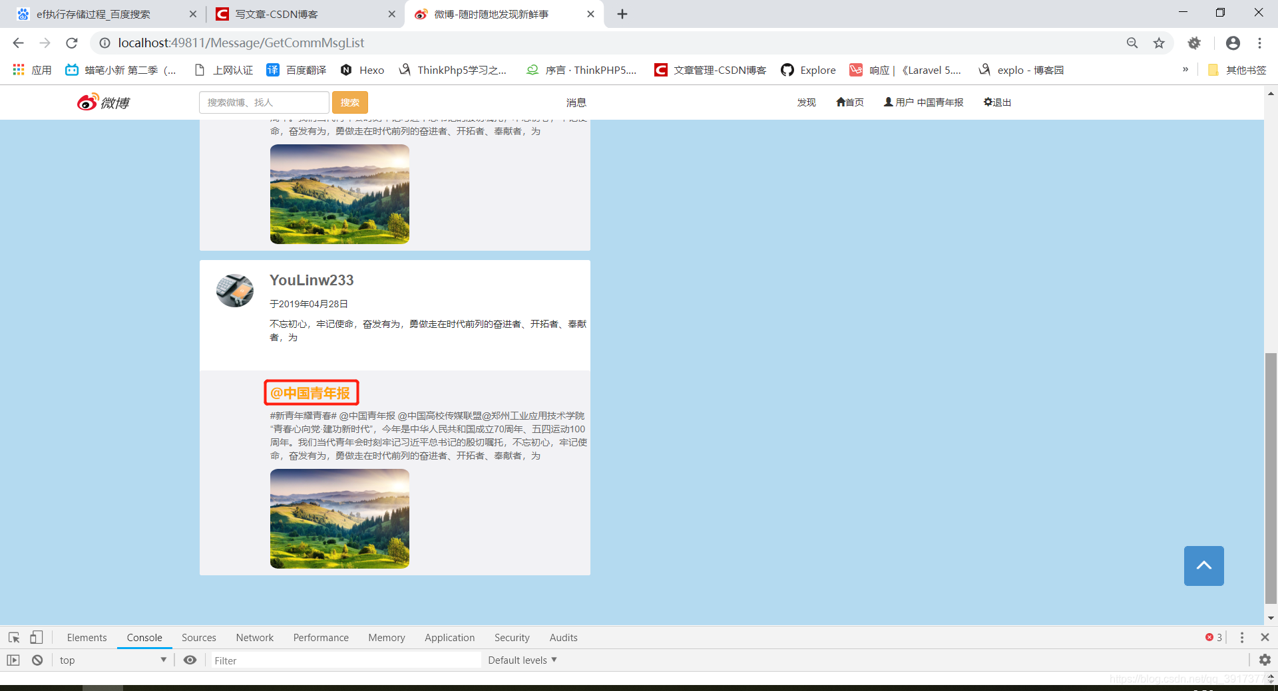Clear the console with the circle-slash icon

click(x=37, y=660)
